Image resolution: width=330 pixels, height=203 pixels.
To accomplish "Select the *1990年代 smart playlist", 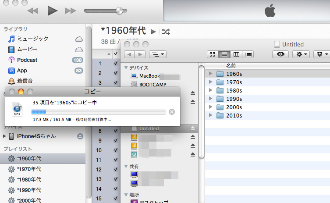I will [43, 190].
